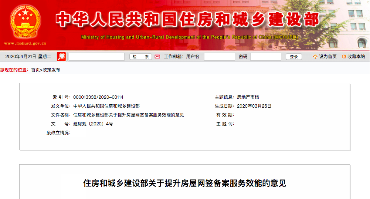Click the index number 000013338/2020-00114
The width and height of the screenshot is (370, 199).
tap(98, 97)
